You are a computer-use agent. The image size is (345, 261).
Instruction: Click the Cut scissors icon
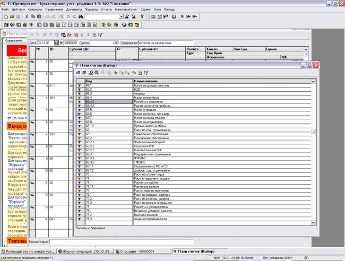(26, 17)
